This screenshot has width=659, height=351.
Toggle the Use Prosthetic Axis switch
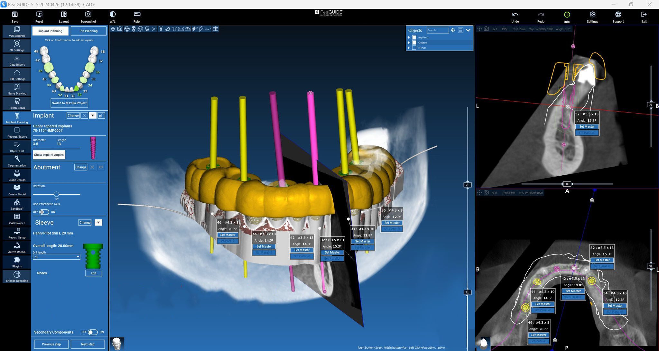(x=44, y=212)
